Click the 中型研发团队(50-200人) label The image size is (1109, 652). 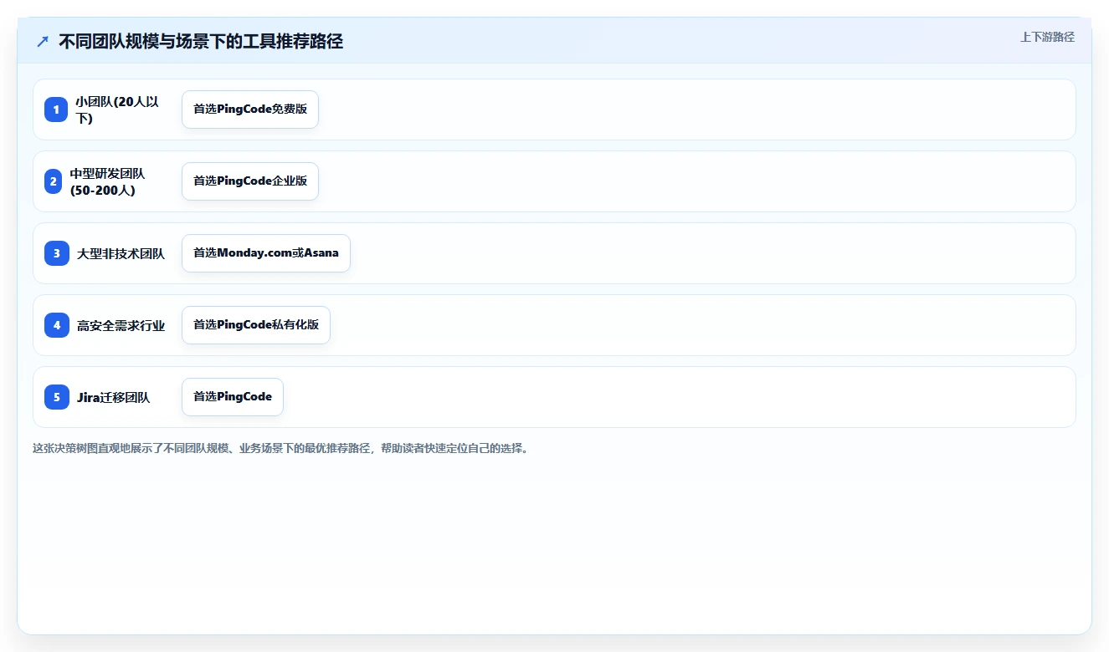107,181
